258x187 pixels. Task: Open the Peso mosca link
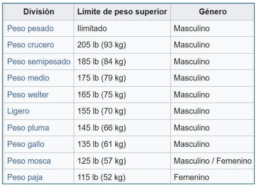(29, 161)
